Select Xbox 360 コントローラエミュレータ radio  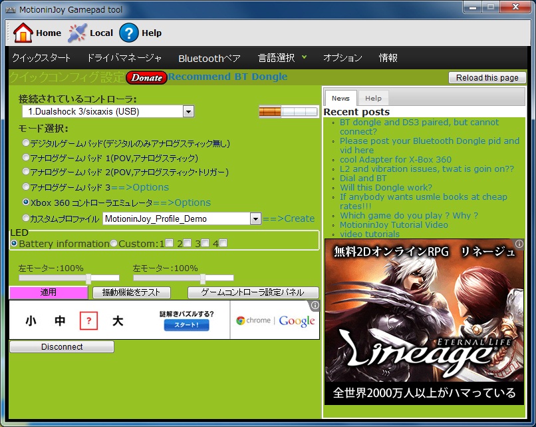pos(26,202)
